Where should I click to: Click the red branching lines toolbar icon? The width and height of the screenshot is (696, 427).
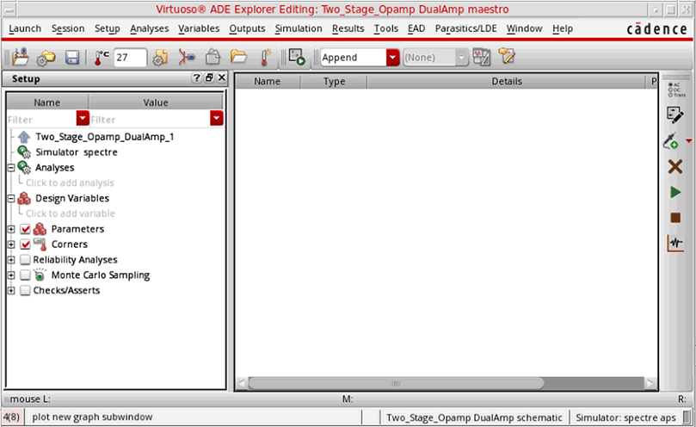187,58
